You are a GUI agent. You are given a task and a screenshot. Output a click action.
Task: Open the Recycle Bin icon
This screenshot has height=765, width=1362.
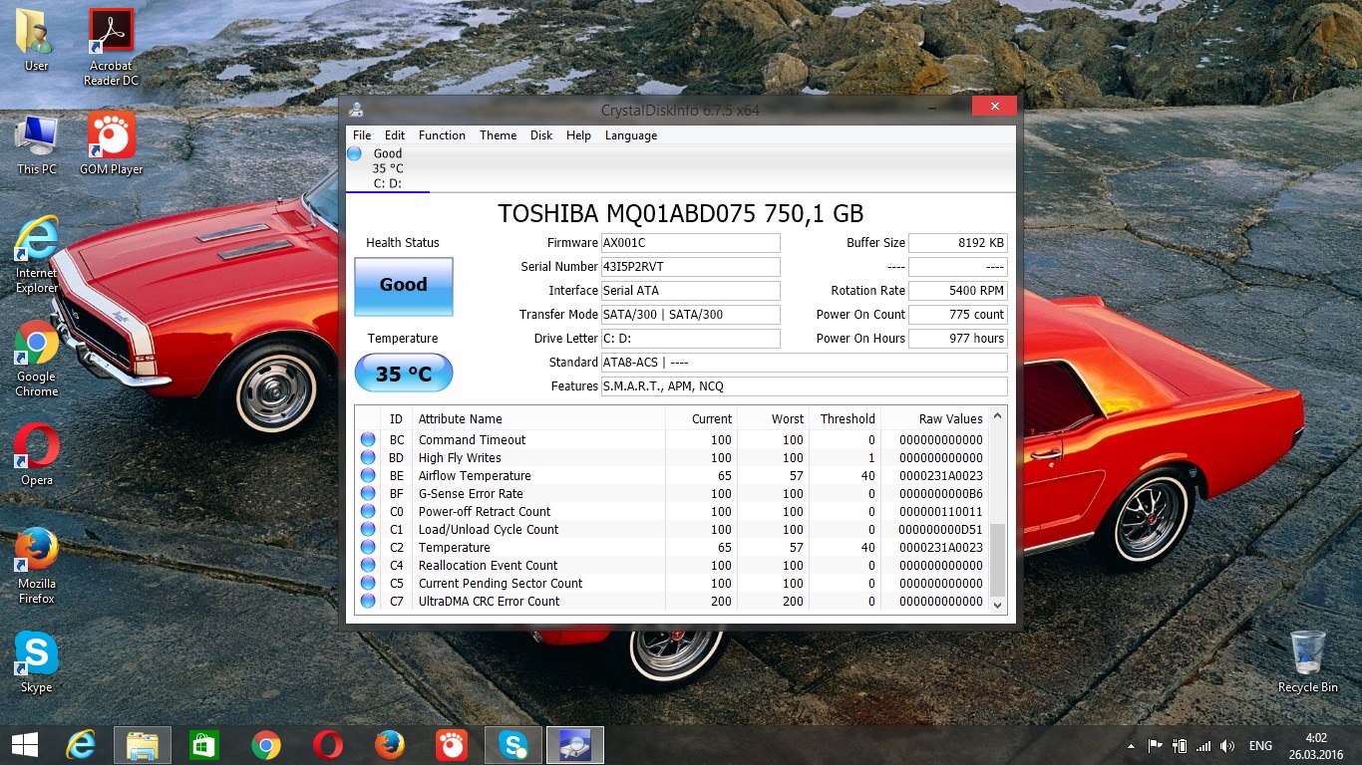pyautogui.click(x=1307, y=660)
